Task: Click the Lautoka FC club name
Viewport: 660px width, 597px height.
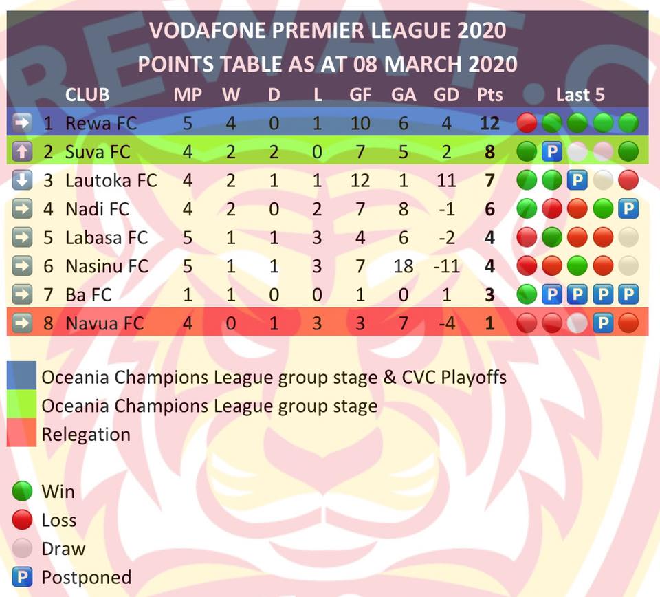Action: pos(111,181)
